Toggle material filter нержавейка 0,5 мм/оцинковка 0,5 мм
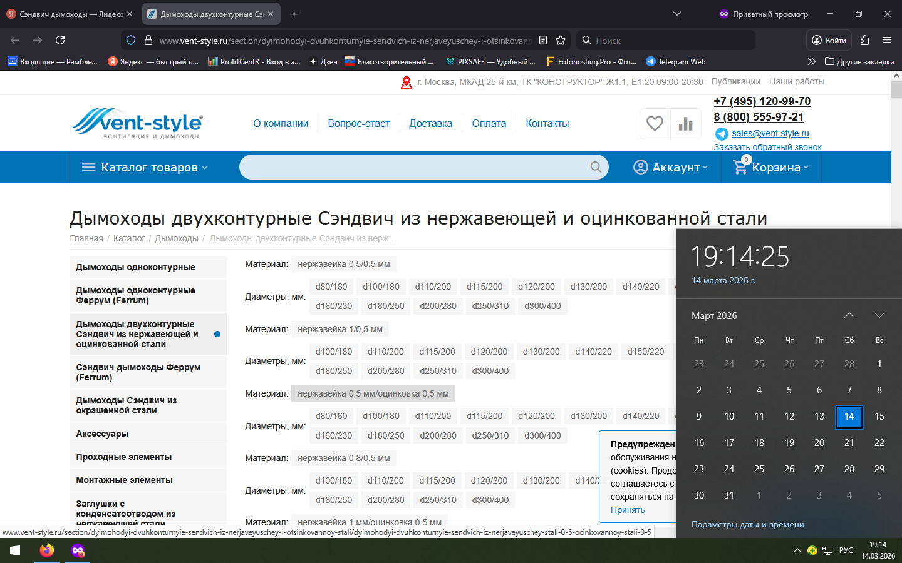902x563 pixels. [373, 393]
